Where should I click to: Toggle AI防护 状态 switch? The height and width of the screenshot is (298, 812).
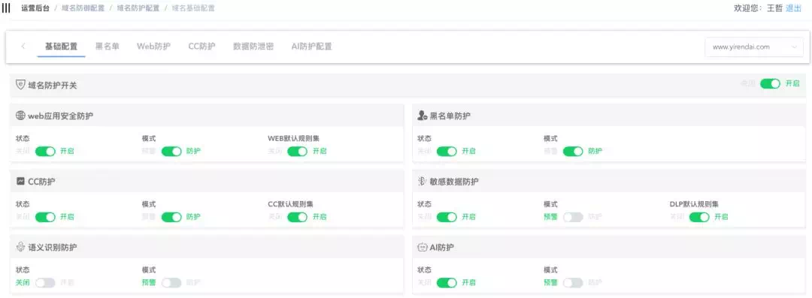(x=447, y=282)
